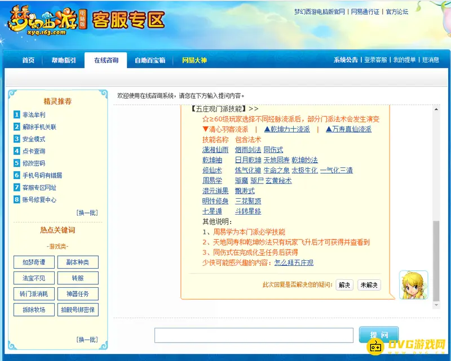Click the 神器任务 keyword button

point(78,294)
